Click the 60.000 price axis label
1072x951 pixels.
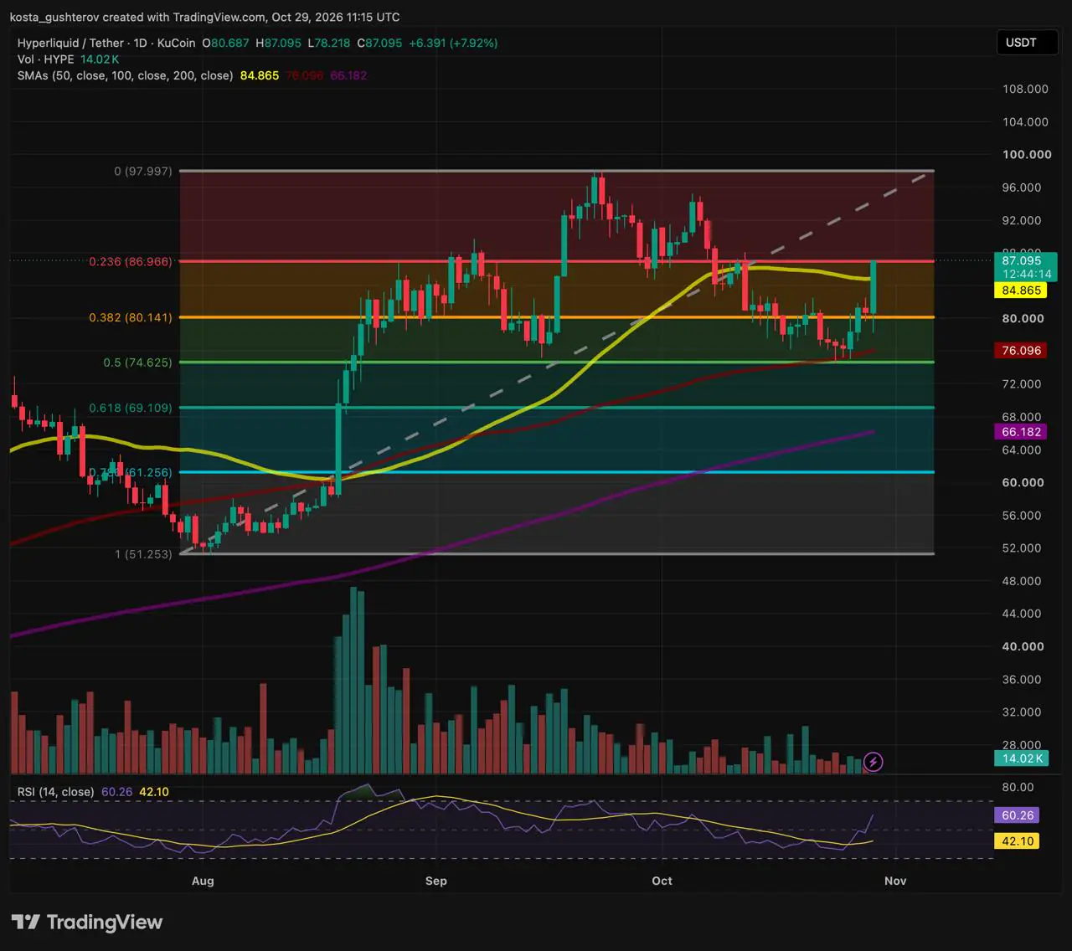[1023, 483]
